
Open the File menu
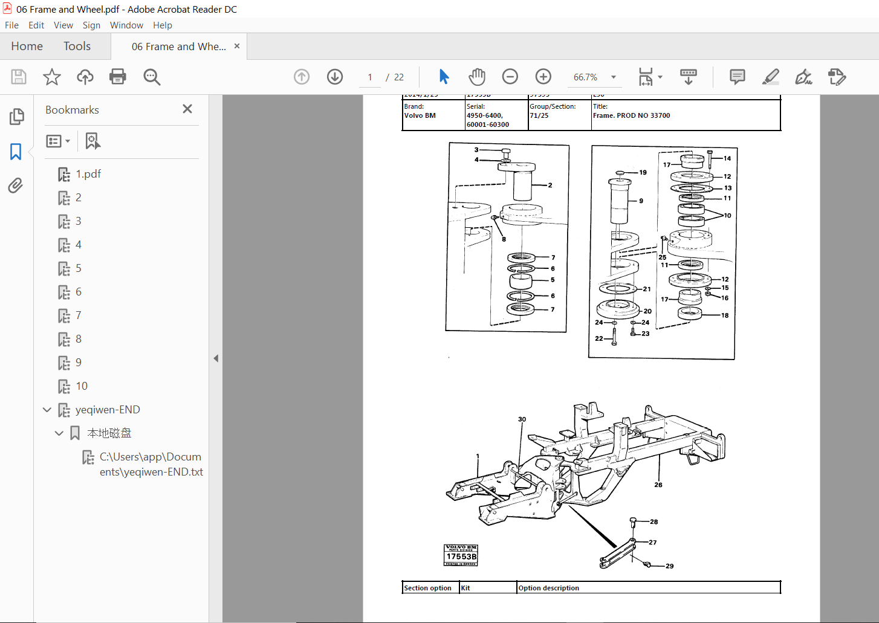(11, 25)
